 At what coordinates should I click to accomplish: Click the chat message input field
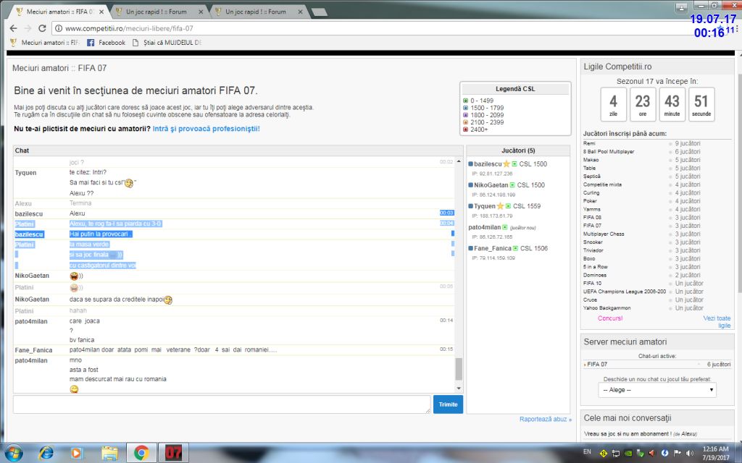click(222, 404)
